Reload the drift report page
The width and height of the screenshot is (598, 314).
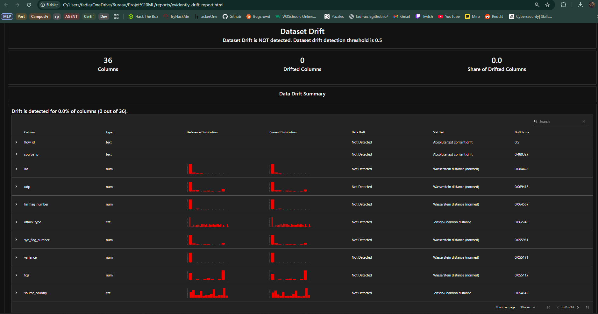tap(29, 5)
